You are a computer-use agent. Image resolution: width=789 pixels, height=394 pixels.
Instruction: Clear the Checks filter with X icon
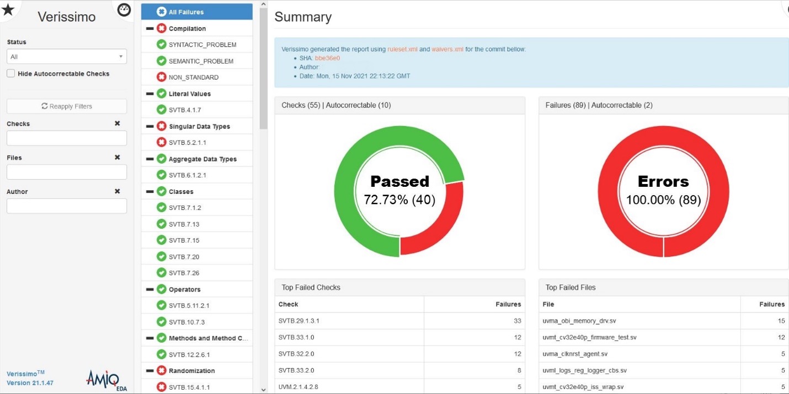[x=117, y=123]
